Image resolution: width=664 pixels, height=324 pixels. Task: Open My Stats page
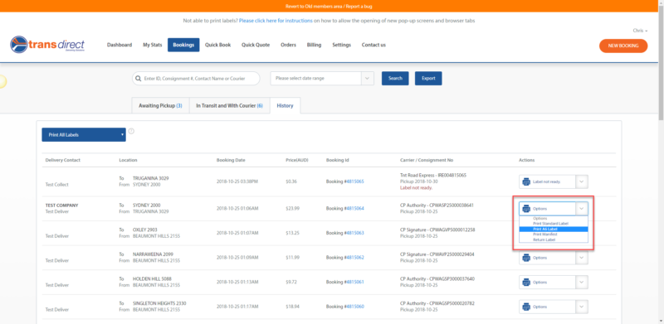coord(153,45)
